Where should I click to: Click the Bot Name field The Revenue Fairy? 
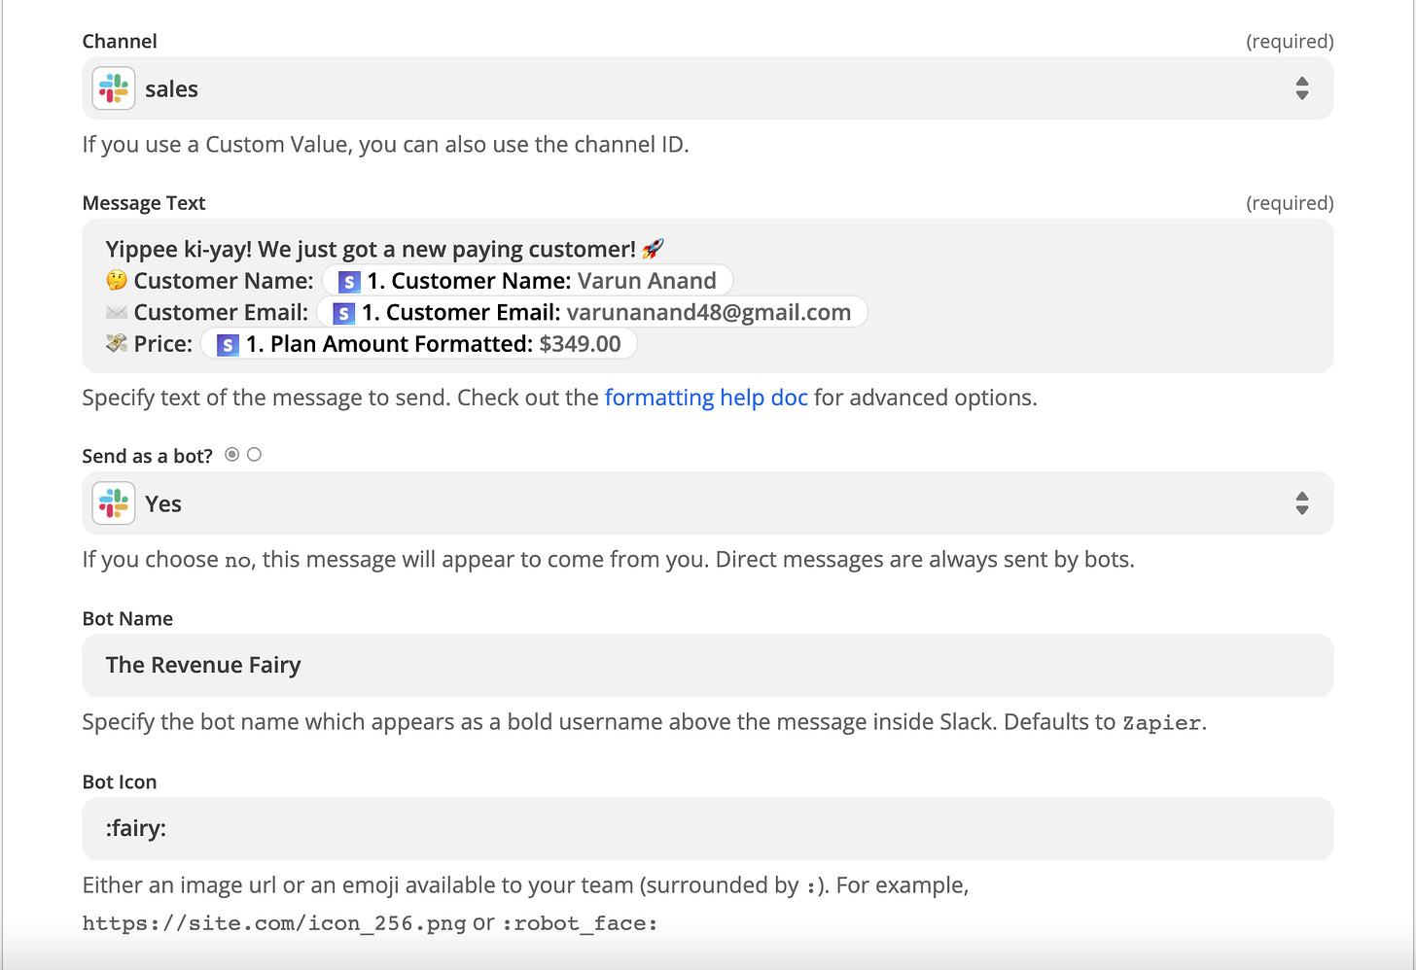click(x=707, y=666)
